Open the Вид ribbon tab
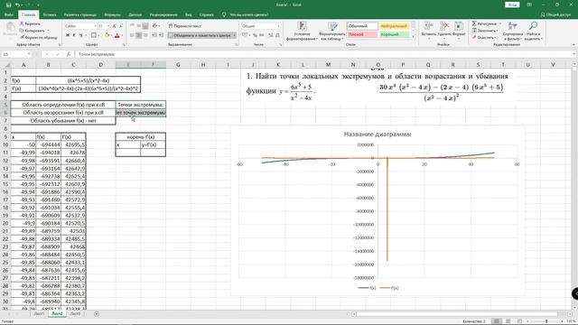The height and width of the screenshot is (325, 578). [189, 14]
